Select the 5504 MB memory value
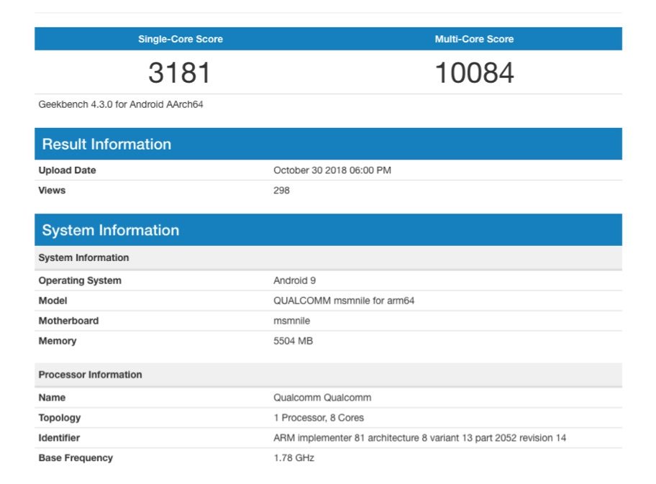The width and height of the screenshot is (656, 484). [x=293, y=341]
